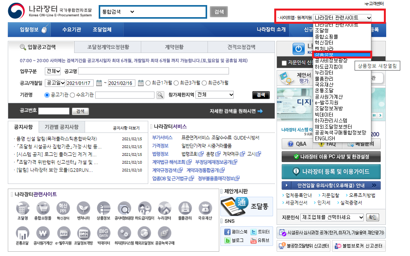Open end date calendar picker

click(141, 83)
